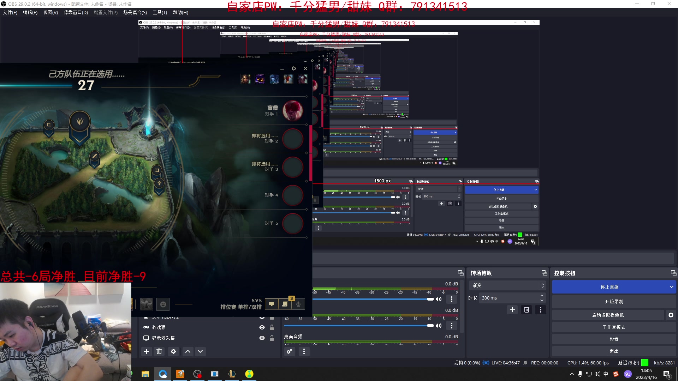Click the 盲僧 champion portrait for 对手 1
This screenshot has height=381, width=678.
(x=293, y=110)
